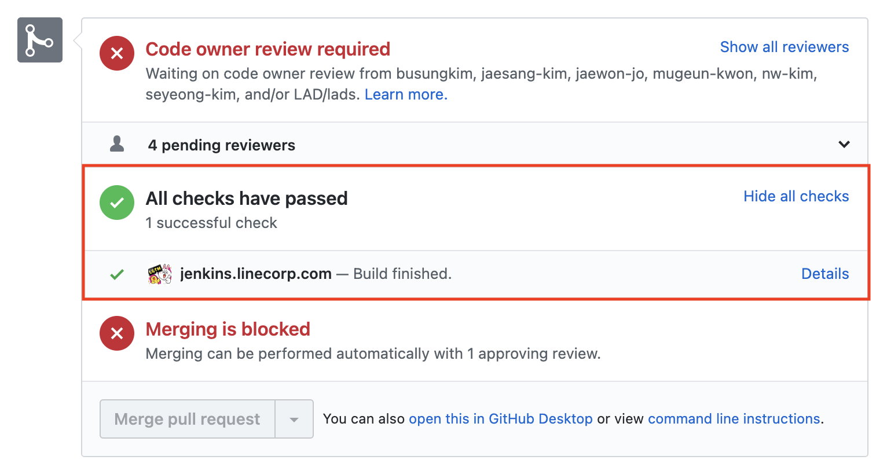
Task: Click the git merge branch icon
Action: 40,40
